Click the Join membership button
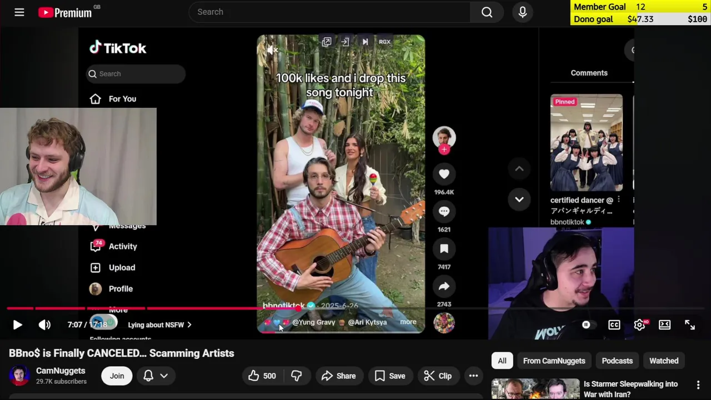 point(117,376)
